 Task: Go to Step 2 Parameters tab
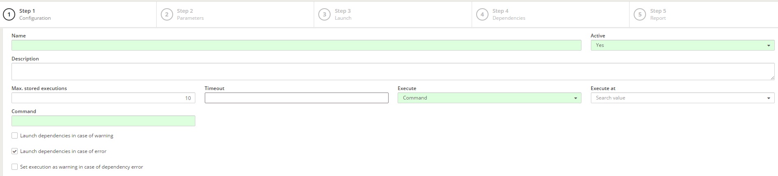(x=235, y=14)
